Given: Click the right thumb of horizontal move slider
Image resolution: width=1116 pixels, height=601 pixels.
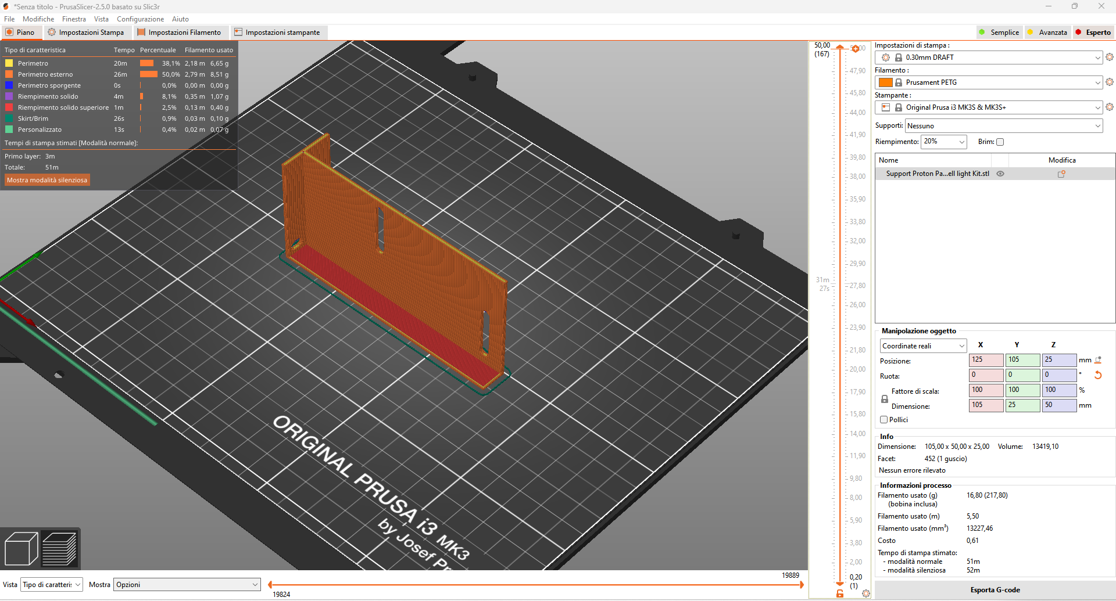Looking at the screenshot, I should click(802, 585).
